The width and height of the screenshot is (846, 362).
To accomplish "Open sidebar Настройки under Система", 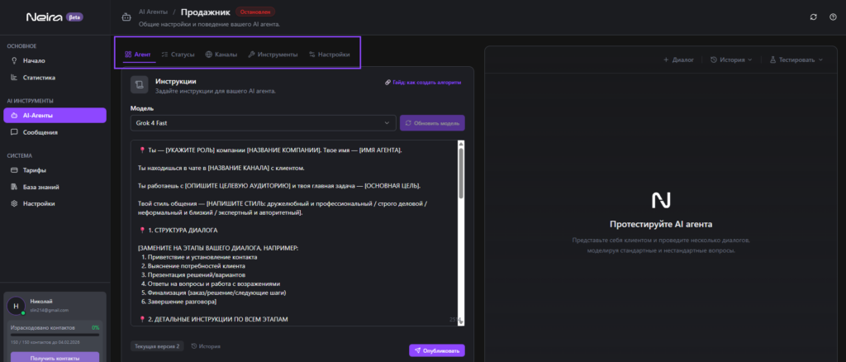I will click(39, 203).
